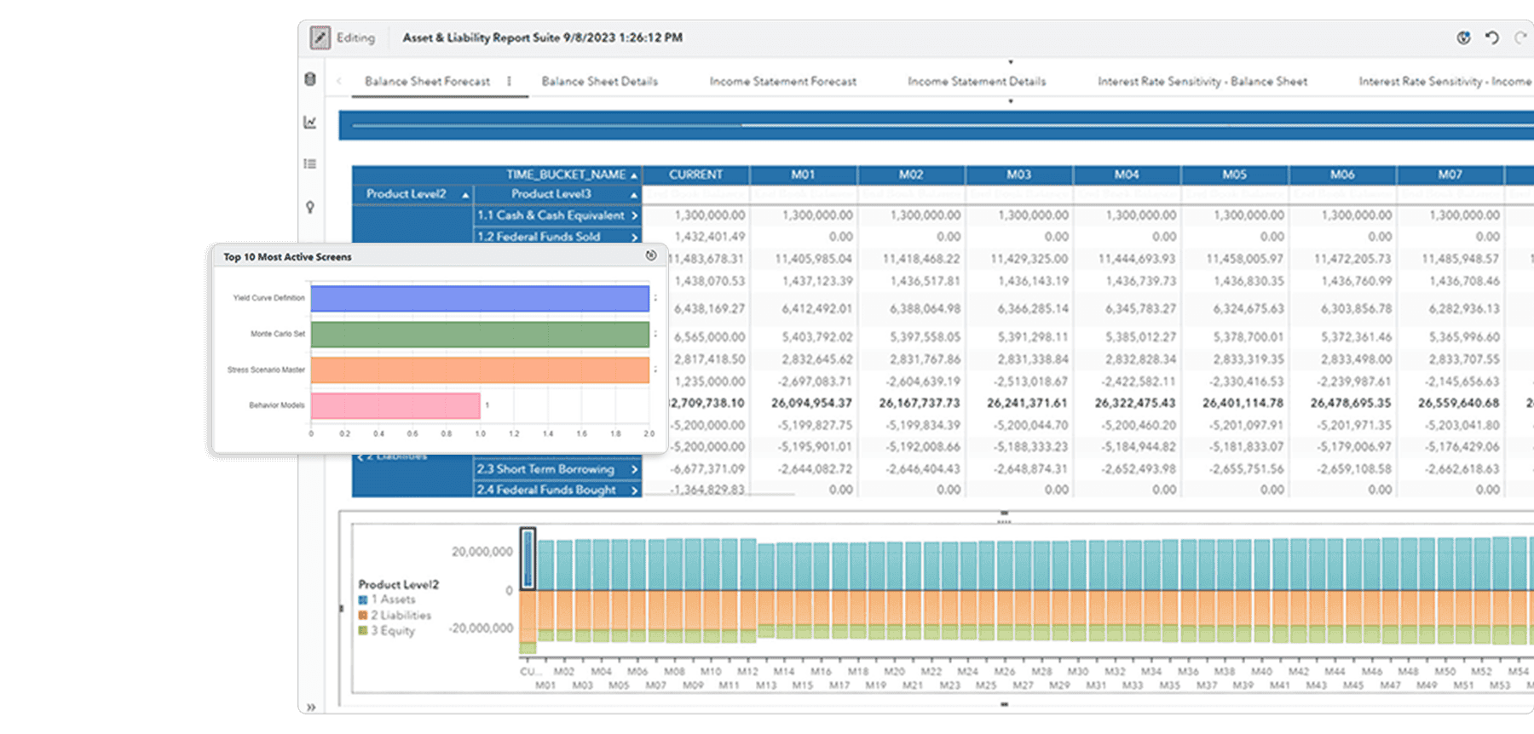Image resolution: width=1534 pixels, height=734 pixels.
Task: Click the Product Level2 legend title
Action: (x=399, y=584)
